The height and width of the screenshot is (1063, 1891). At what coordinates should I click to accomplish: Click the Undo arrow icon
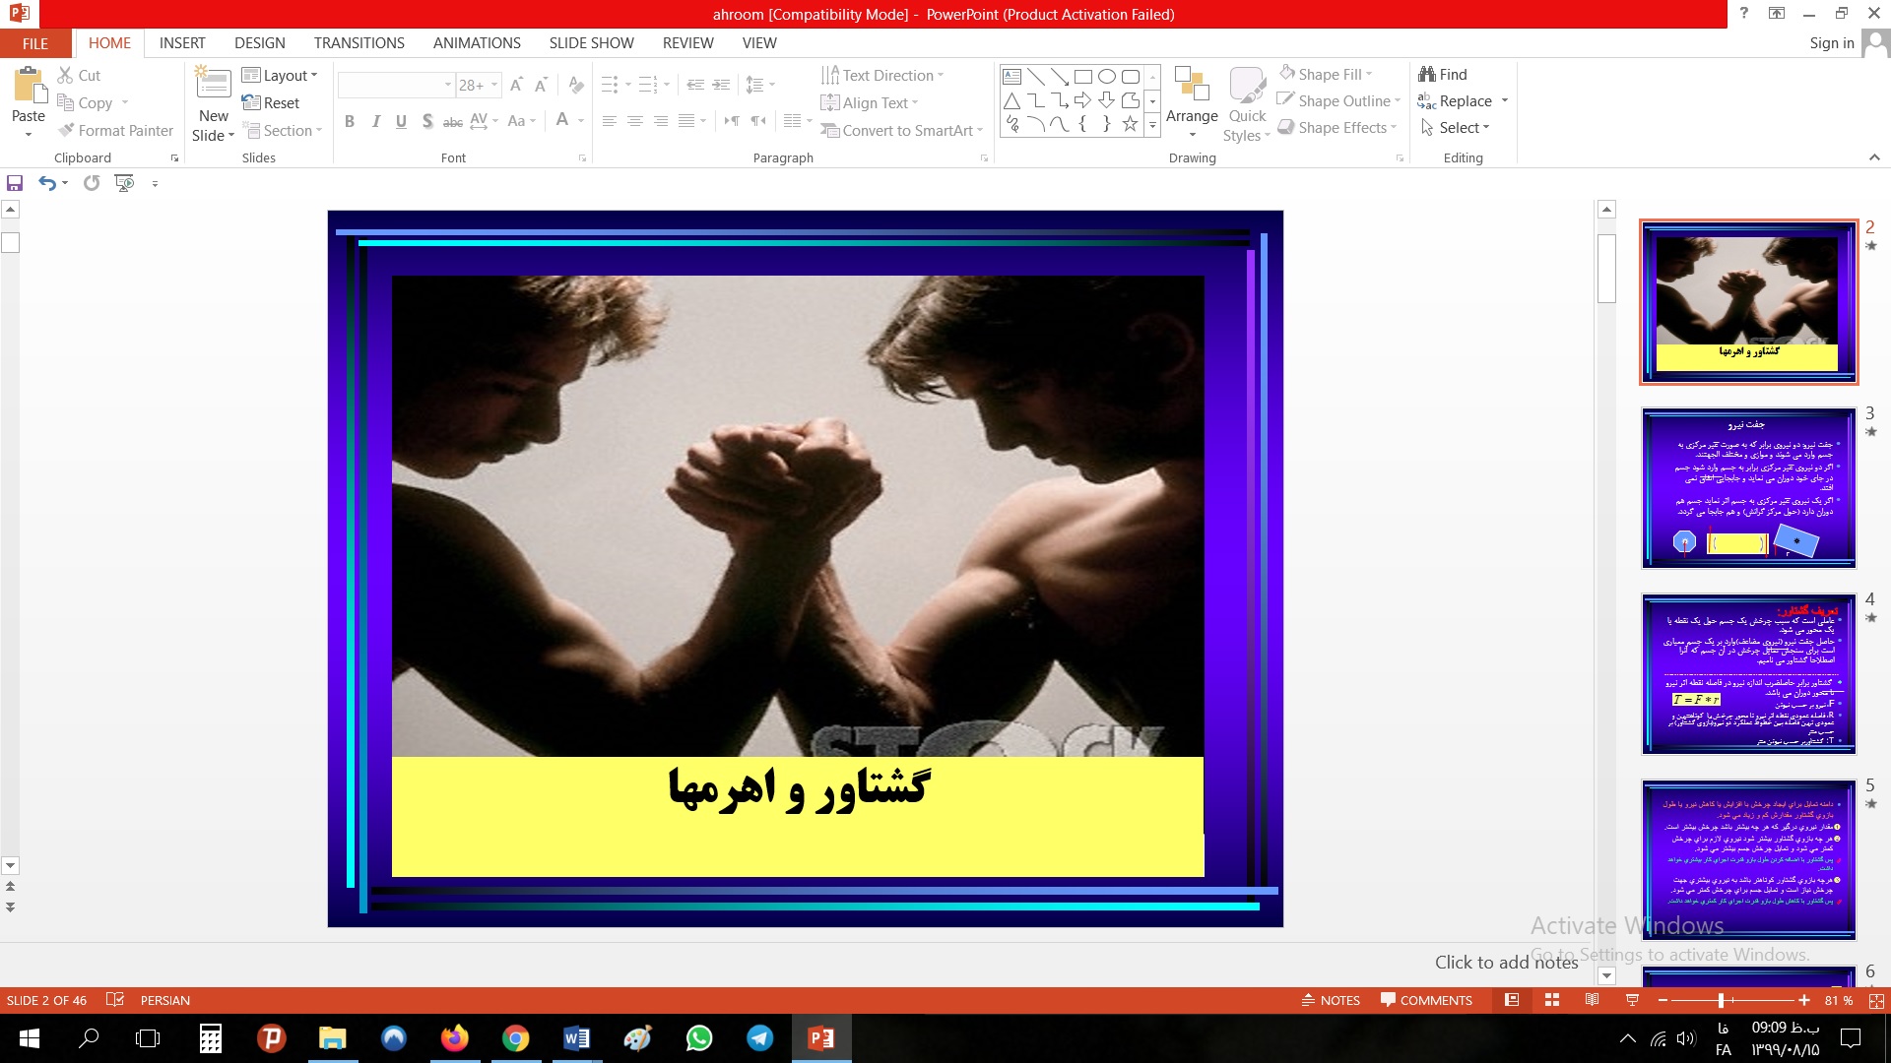[46, 183]
